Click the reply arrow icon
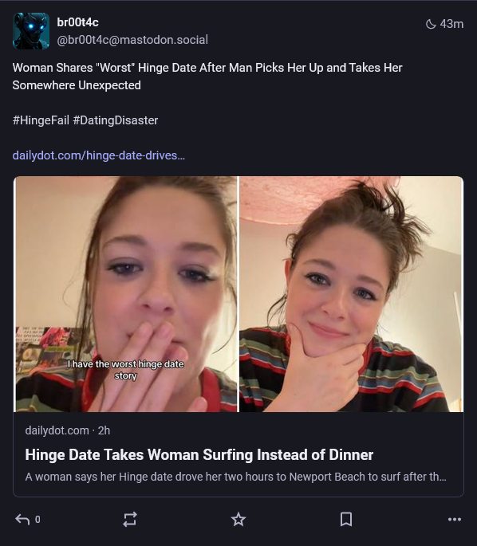 click(22, 519)
